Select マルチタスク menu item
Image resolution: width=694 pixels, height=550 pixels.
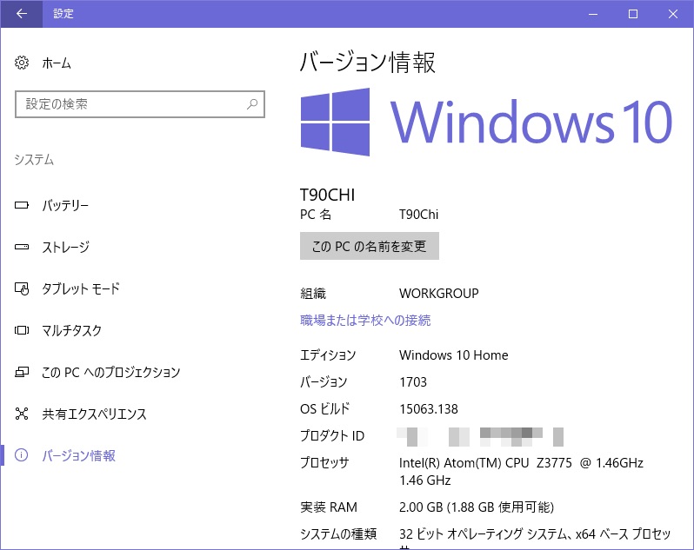(x=71, y=330)
